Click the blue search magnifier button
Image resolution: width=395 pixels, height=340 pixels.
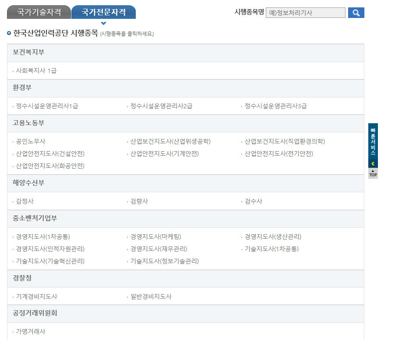[356, 13]
